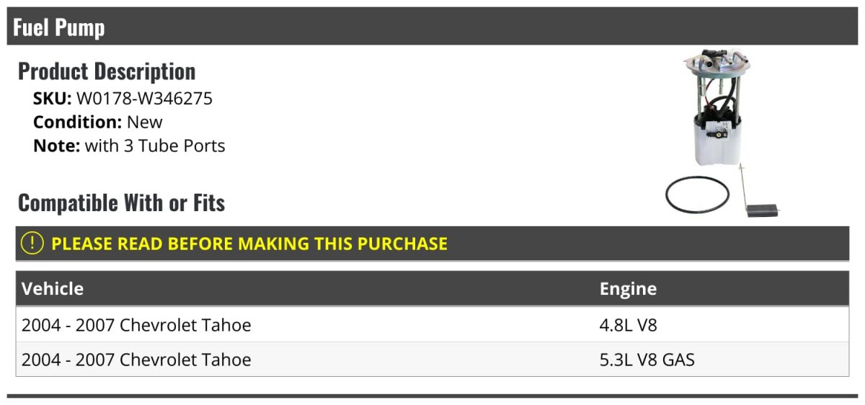Click the Compatible With or Fits heading

tap(122, 203)
